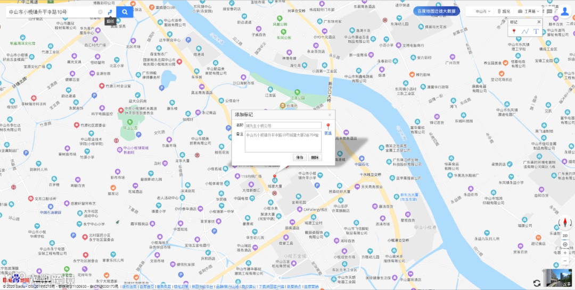Click the 东凤公园 green marker
This screenshot has width=575, height=290.
click(283, 33)
